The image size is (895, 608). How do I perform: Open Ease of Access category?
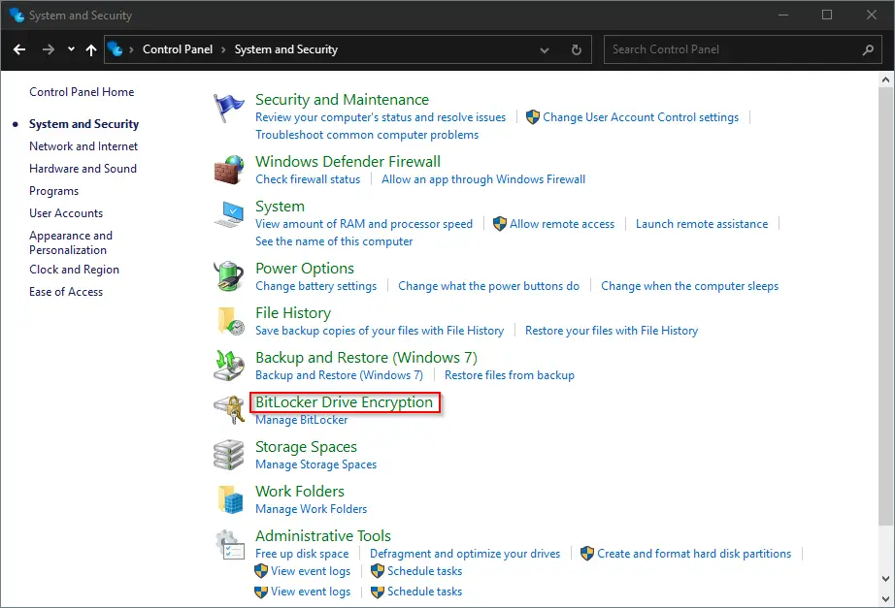pos(66,292)
